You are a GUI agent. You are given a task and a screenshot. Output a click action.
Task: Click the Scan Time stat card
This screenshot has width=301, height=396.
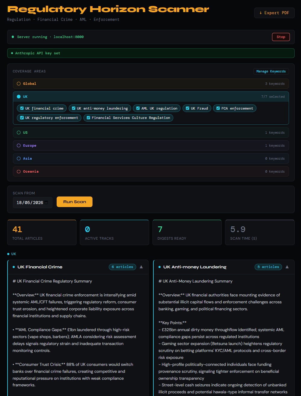[x=260, y=232]
